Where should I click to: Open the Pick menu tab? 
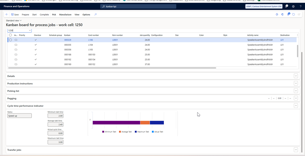54,15
